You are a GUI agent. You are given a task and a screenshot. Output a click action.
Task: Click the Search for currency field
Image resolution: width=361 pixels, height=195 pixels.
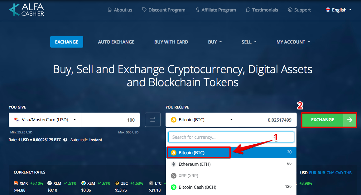point(231,137)
